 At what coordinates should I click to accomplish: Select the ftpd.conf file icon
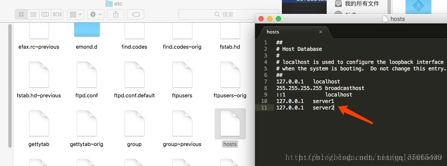[x=87, y=75]
